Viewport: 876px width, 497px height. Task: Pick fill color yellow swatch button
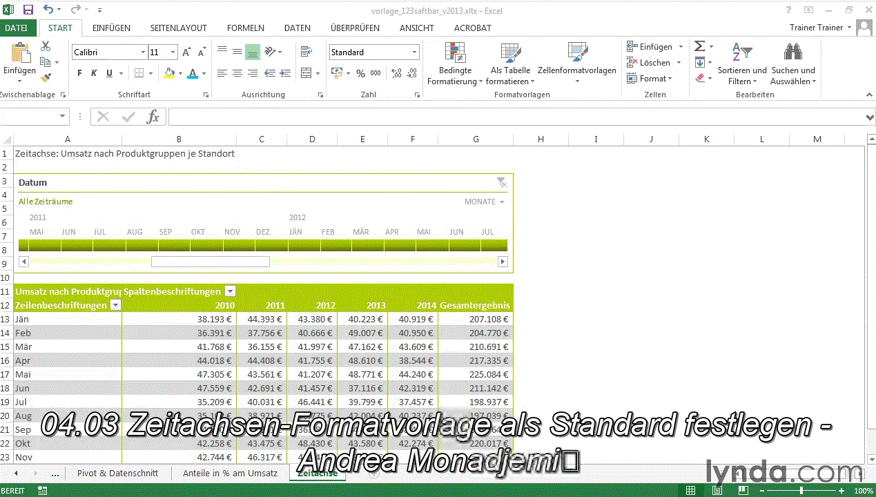click(170, 73)
